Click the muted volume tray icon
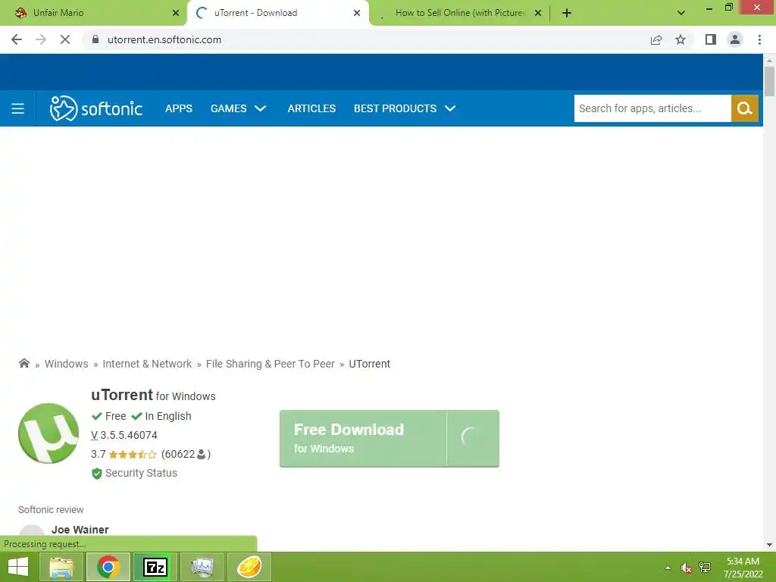The width and height of the screenshot is (776, 582). pyautogui.click(x=686, y=568)
